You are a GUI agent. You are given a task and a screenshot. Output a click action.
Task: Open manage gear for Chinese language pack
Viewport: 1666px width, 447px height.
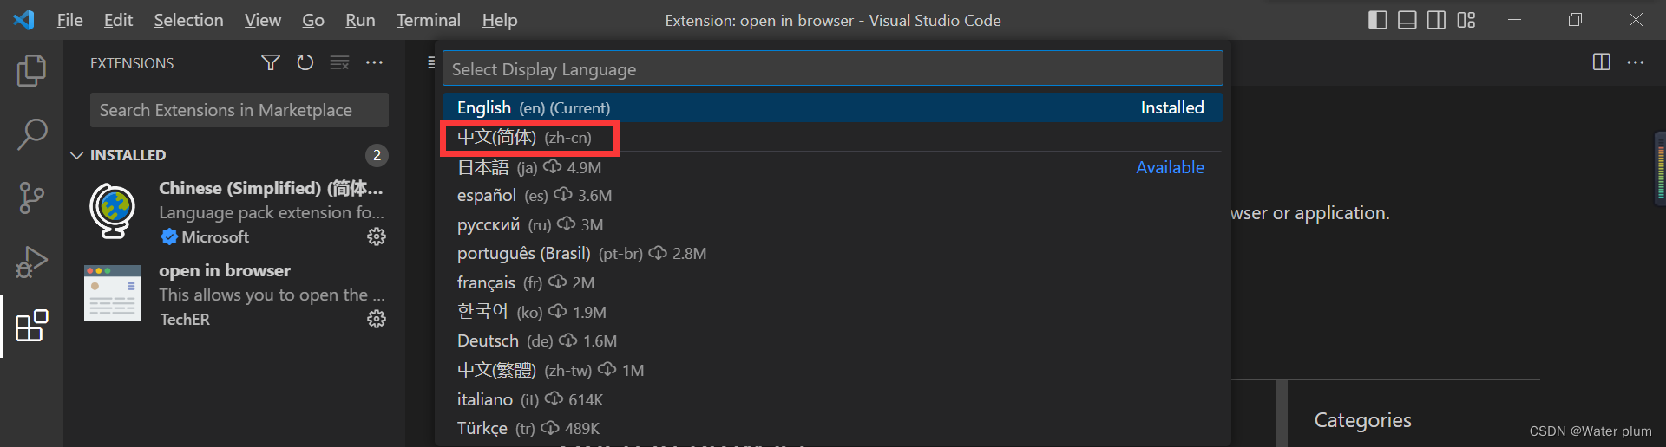pyautogui.click(x=377, y=236)
